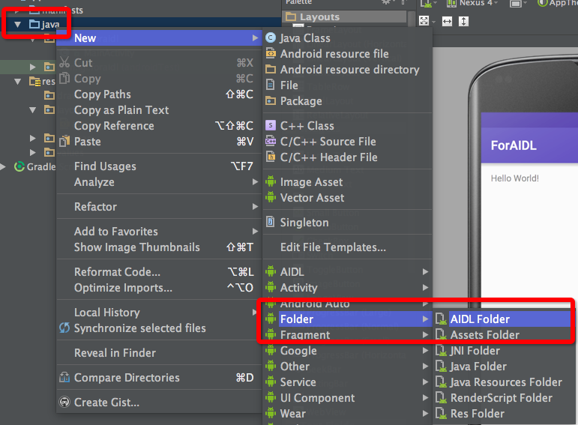Toggle the zoom-to-fit icon in designer toolbar
578x425 pixels.
tap(424, 21)
